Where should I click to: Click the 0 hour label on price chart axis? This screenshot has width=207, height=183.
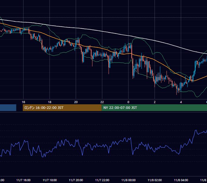[x=128, y=102]
